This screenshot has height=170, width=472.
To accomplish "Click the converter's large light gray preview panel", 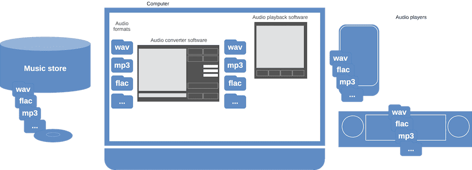I will [x=162, y=69].
